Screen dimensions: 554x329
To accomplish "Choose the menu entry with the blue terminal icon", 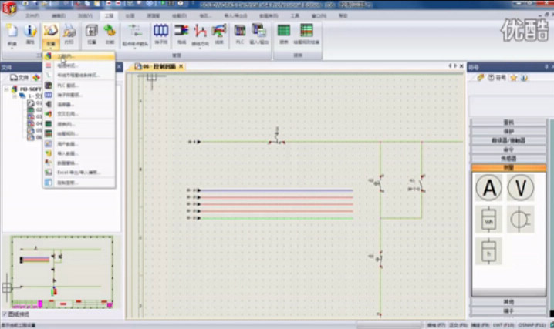I will (x=79, y=95).
